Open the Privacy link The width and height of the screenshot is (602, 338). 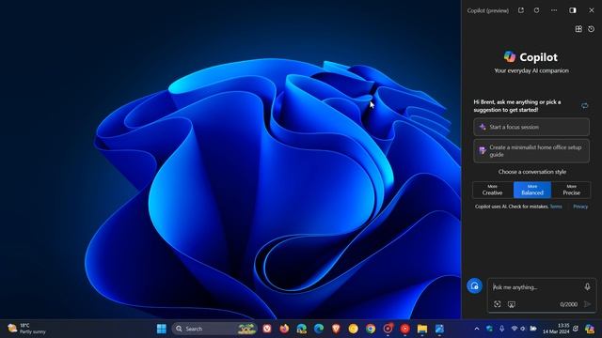(x=580, y=207)
